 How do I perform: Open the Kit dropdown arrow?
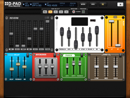coord(45,4)
